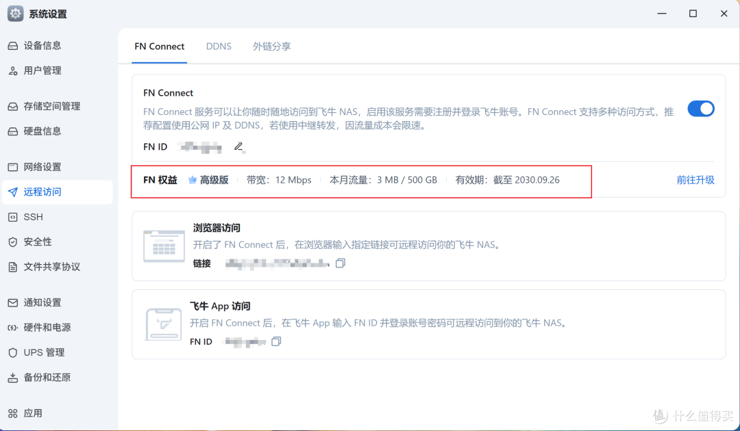Viewport: 740px width, 431px height.
Task: Click the 通知设置 envelope icon
Action: (13, 303)
